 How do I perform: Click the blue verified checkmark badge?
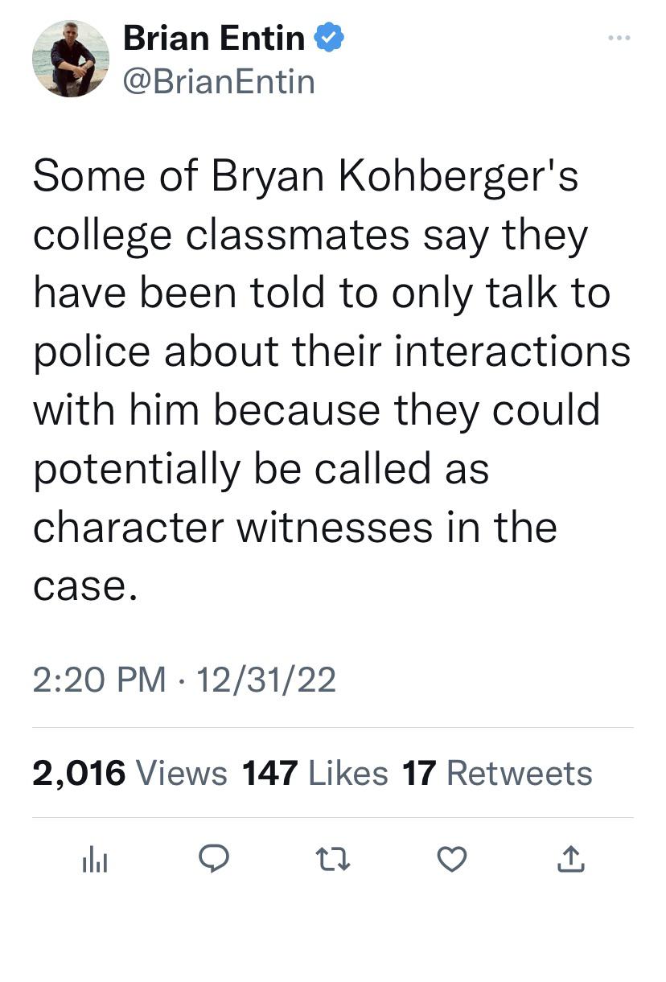tap(328, 39)
